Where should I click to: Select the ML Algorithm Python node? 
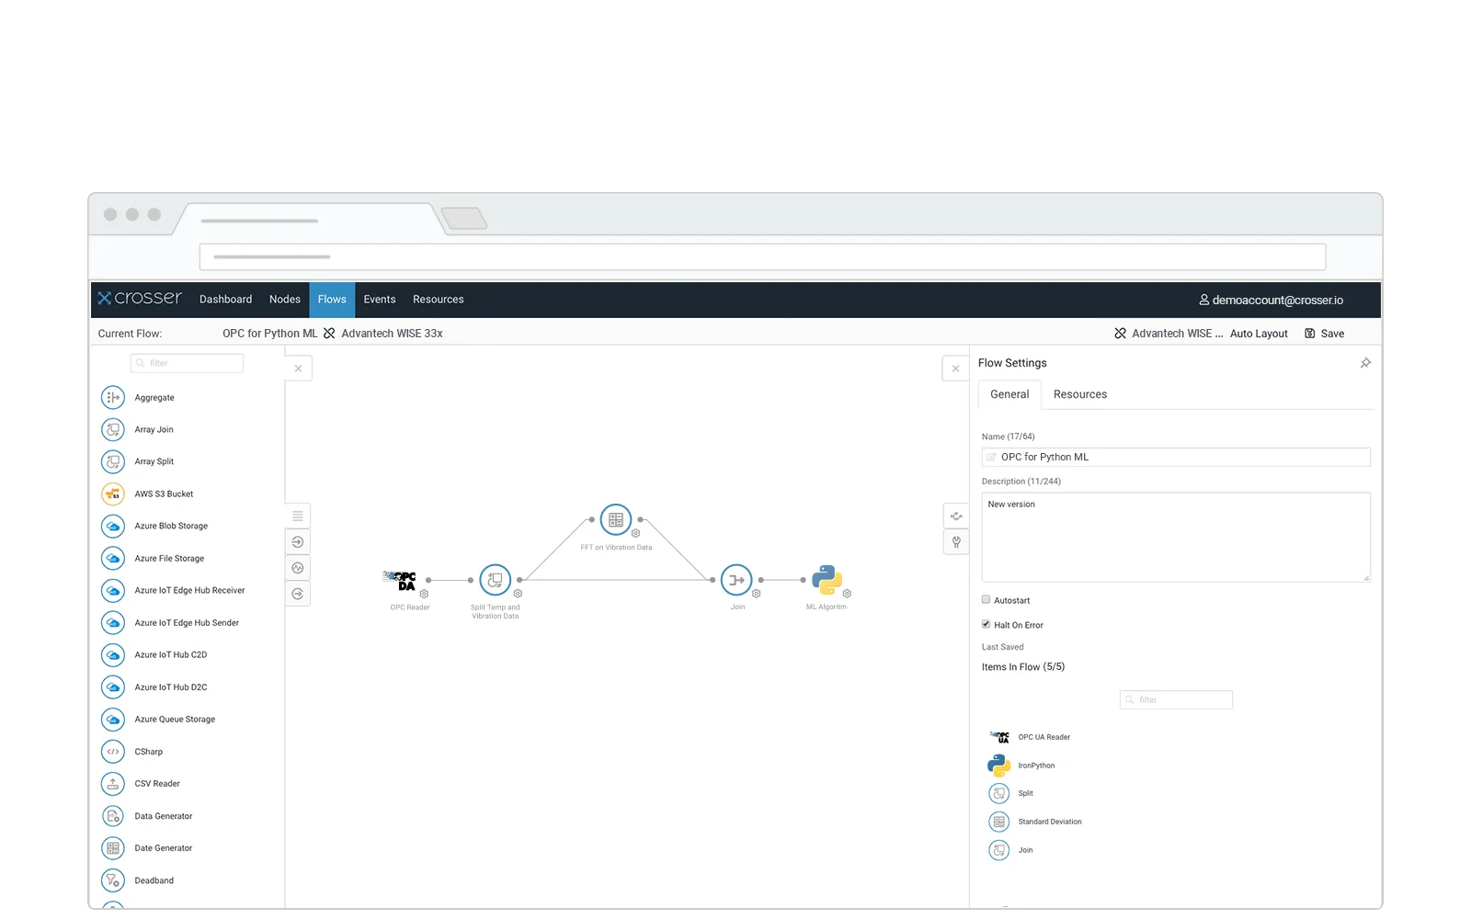coord(827,580)
